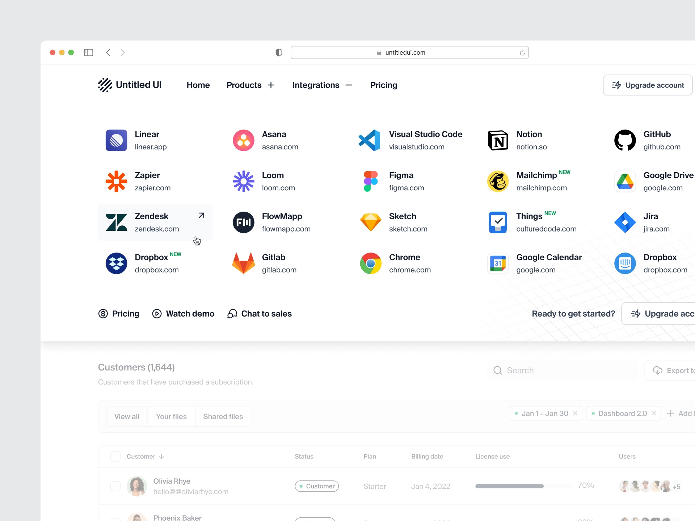The width and height of the screenshot is (695, 521).
Task: Click the Gitlab fox icon
Action: pyautogui.click(x=243, y=263)
